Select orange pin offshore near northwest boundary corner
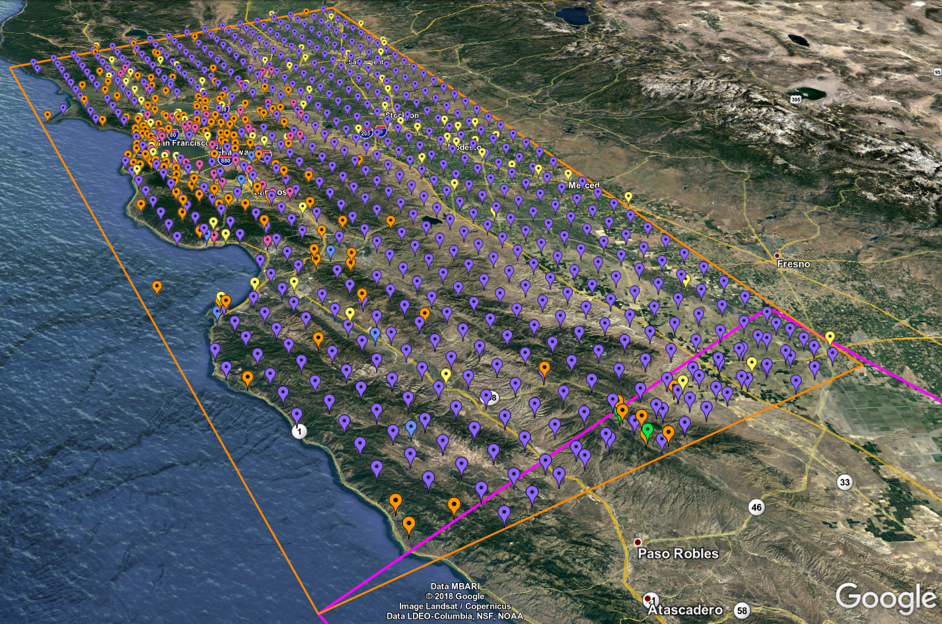The image size is (942, 624). coord(48,116)
